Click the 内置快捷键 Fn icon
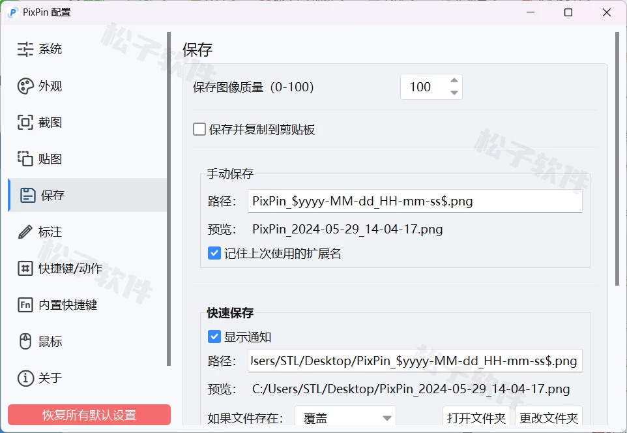 point(25,305)
